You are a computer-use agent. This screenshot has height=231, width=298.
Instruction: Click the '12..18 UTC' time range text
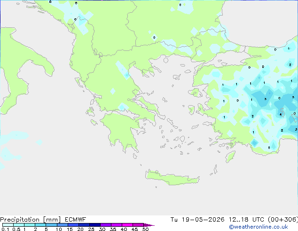pos(246,220)
